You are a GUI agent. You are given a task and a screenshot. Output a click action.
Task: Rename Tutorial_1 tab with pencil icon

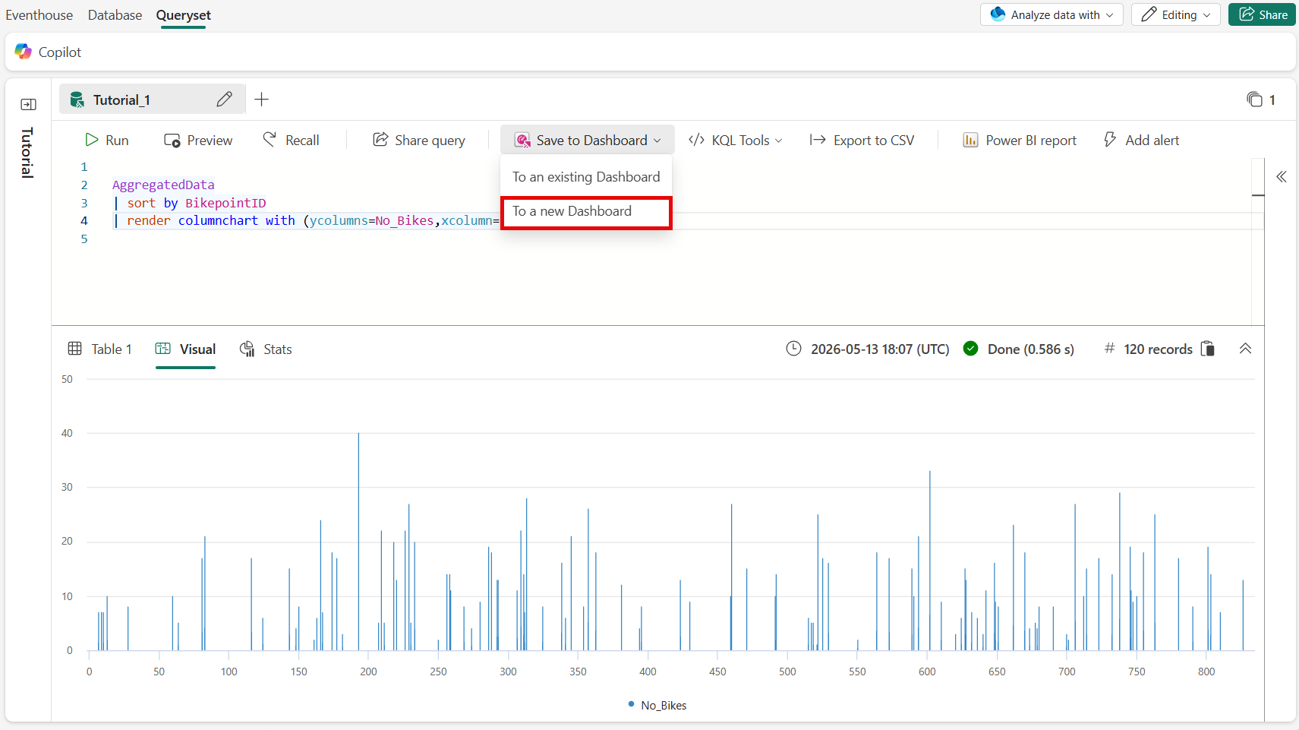point(224,100)
